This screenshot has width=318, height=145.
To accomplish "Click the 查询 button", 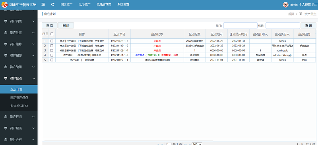I will tap(308, 25).
